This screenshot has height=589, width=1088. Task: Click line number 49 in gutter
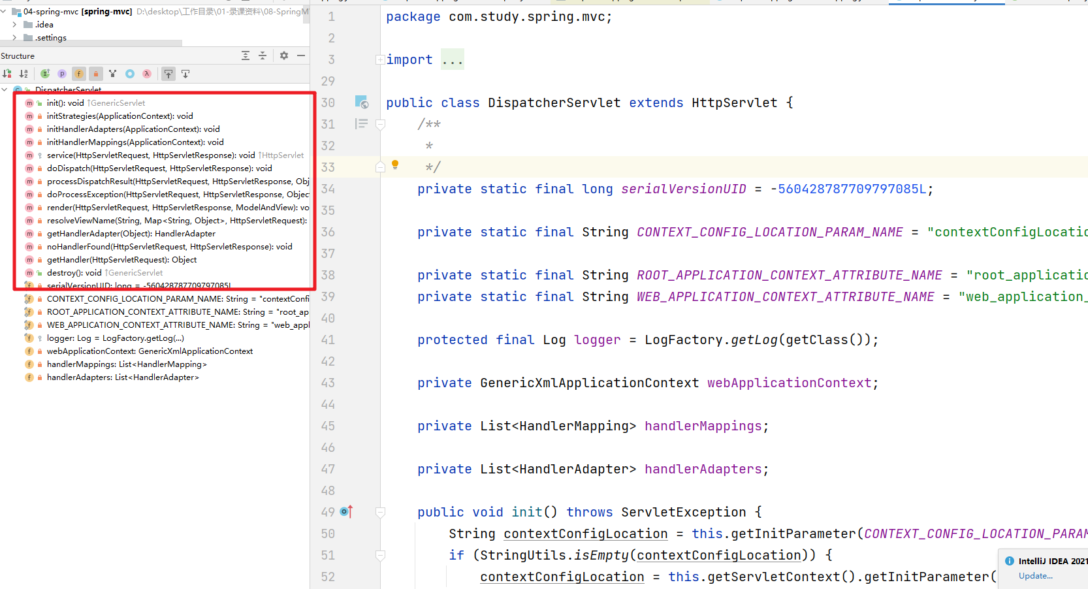tap(328, 512)
